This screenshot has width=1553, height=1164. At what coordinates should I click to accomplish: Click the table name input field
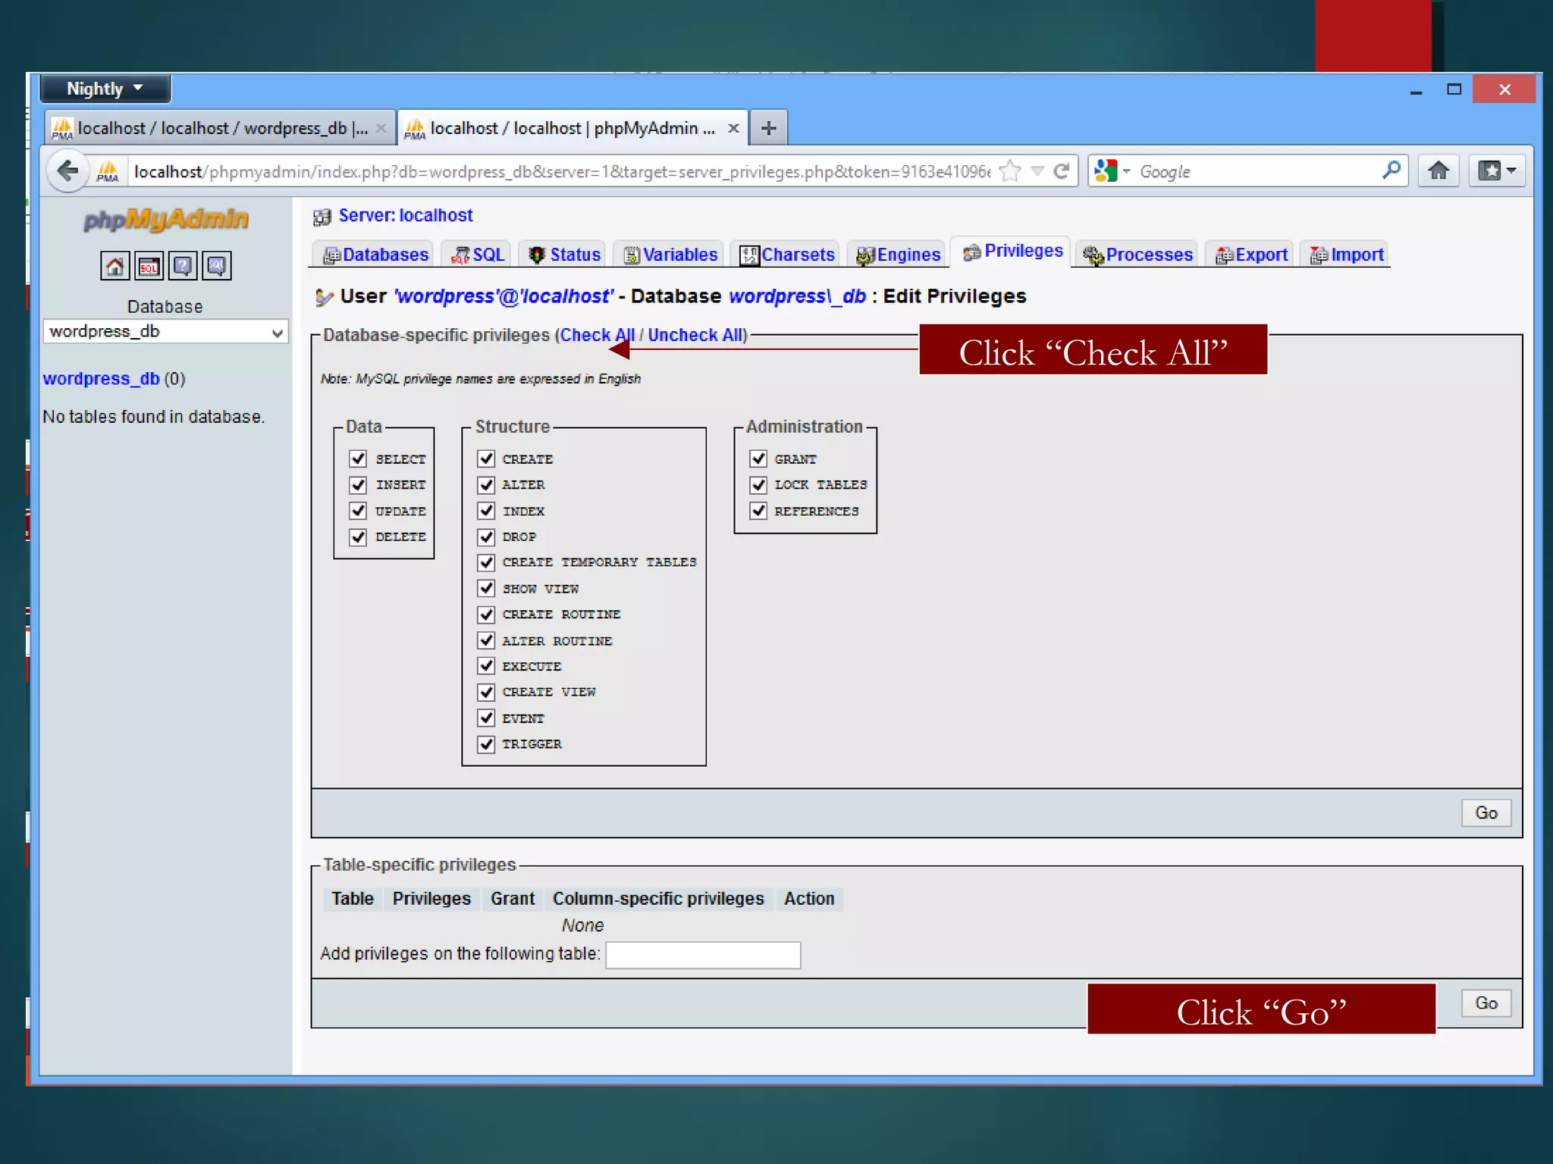pyautogui.click(x=702, y=955)
